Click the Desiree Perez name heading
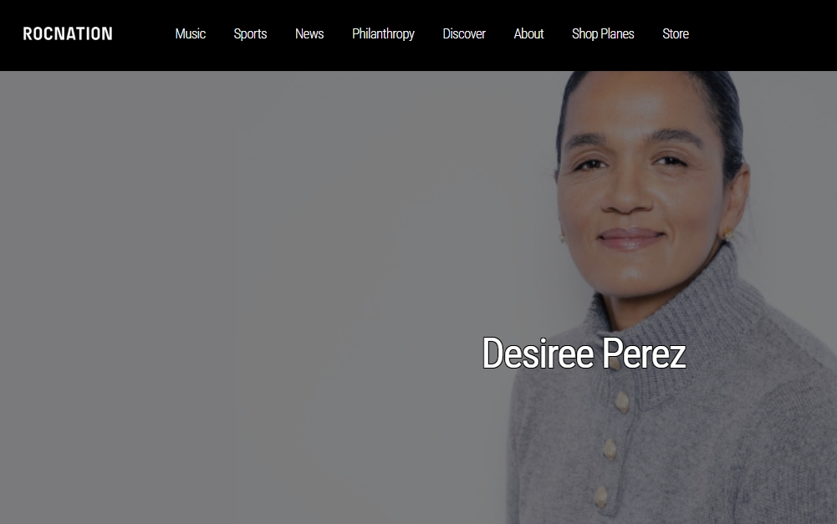Screen dimensions: 837x524 (584, 353)
